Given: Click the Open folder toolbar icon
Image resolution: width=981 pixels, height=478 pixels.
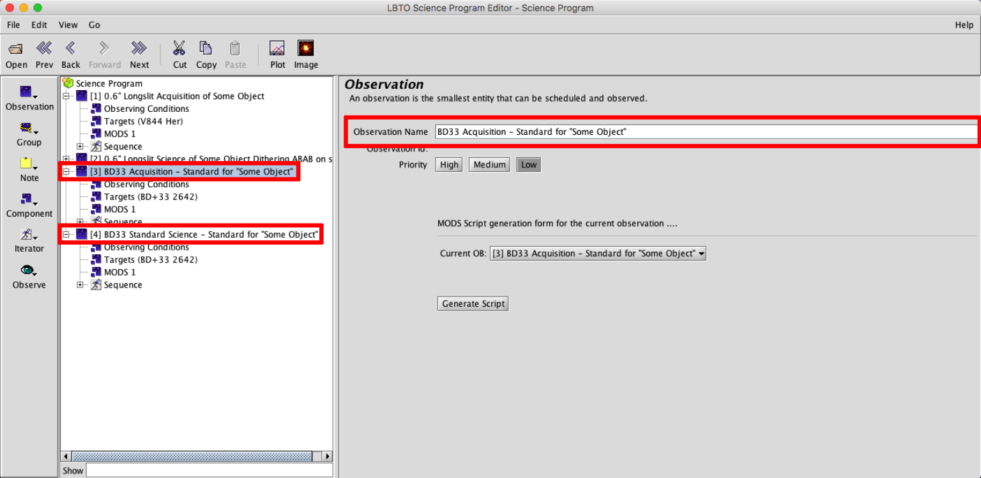Looking at the screenshot, I should [x=16, y=49].
